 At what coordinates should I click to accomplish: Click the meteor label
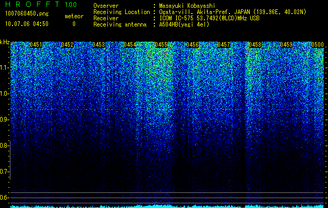click(74, 16)
